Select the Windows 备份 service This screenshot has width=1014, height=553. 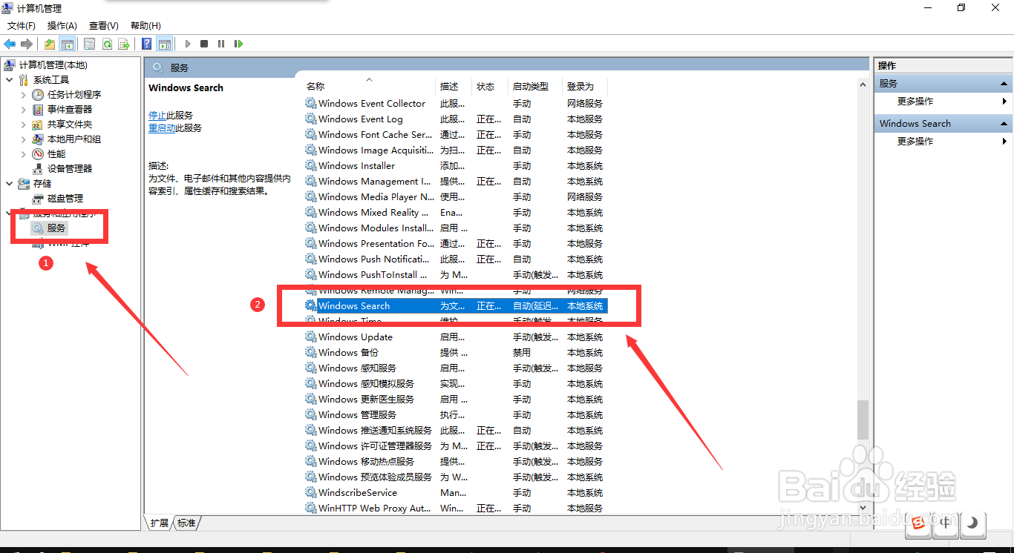pyautogui.click(x=456, y=352)
